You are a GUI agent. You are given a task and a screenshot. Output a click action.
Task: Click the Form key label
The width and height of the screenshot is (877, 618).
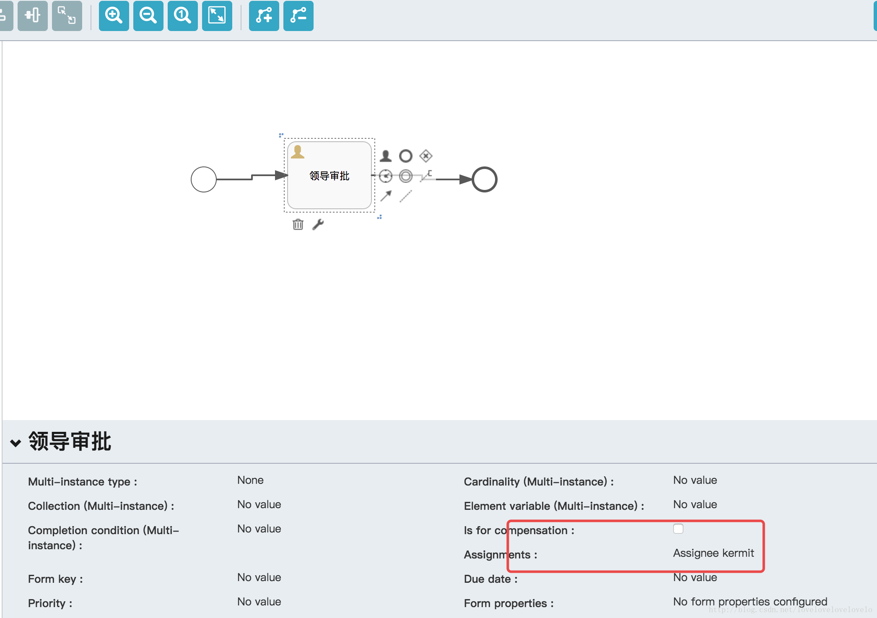[x=55, y=579]
